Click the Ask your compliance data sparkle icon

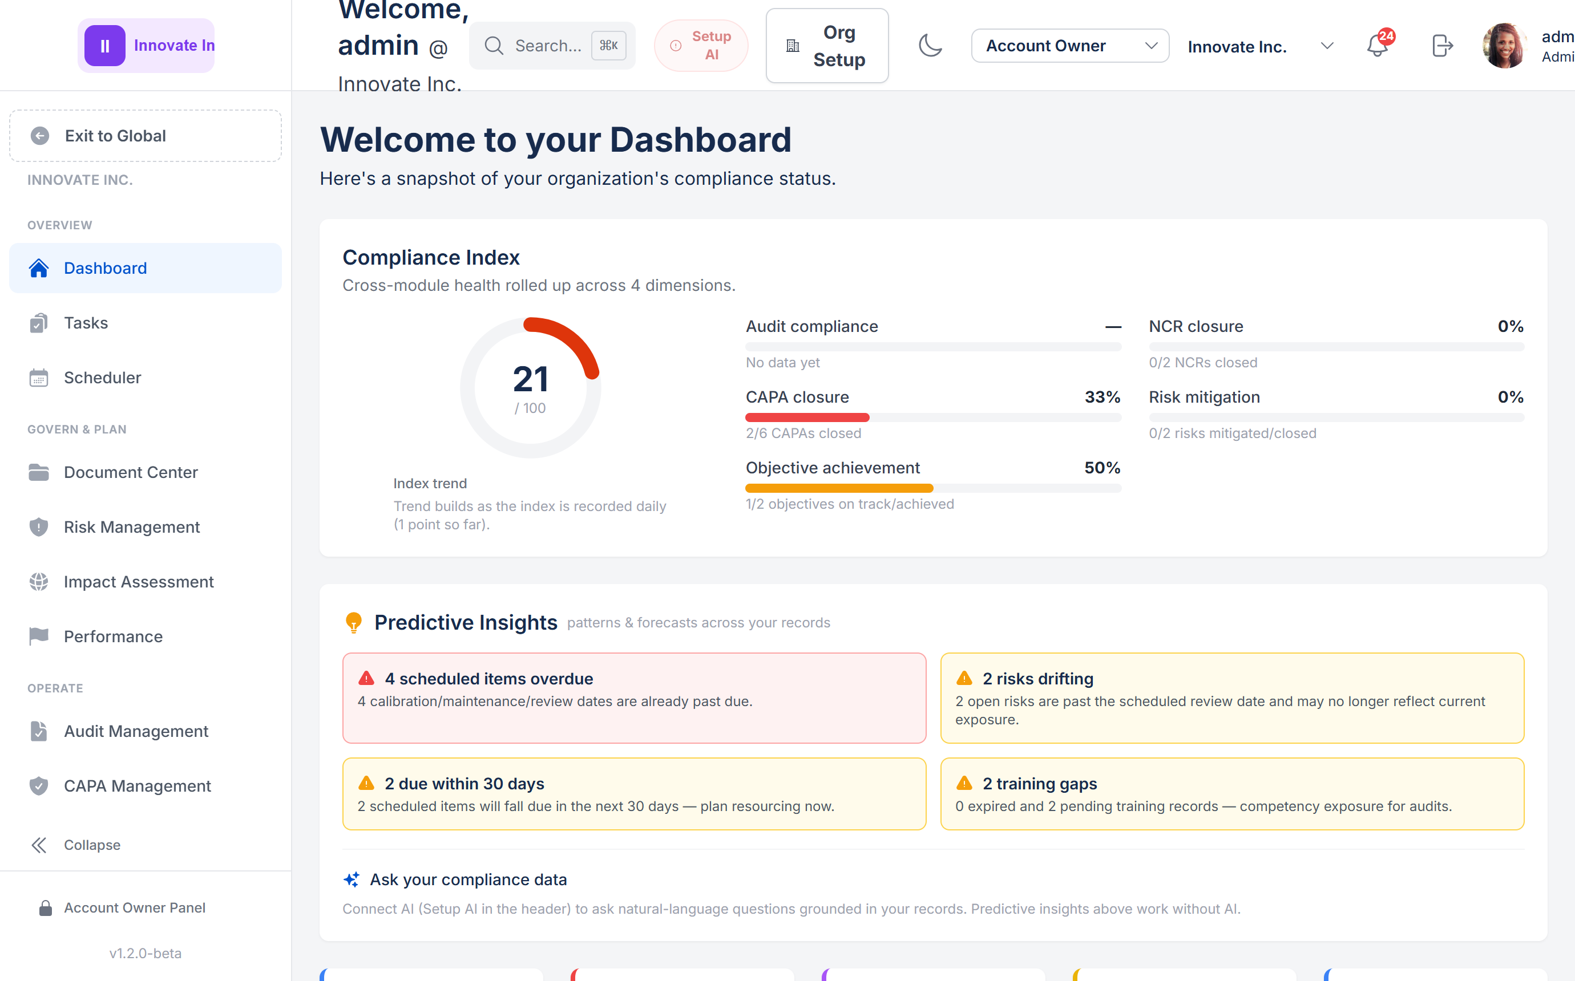coord(351,879)
